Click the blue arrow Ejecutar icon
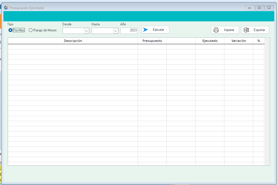Viewport: 278px width, 185px height. pos(145,30)
